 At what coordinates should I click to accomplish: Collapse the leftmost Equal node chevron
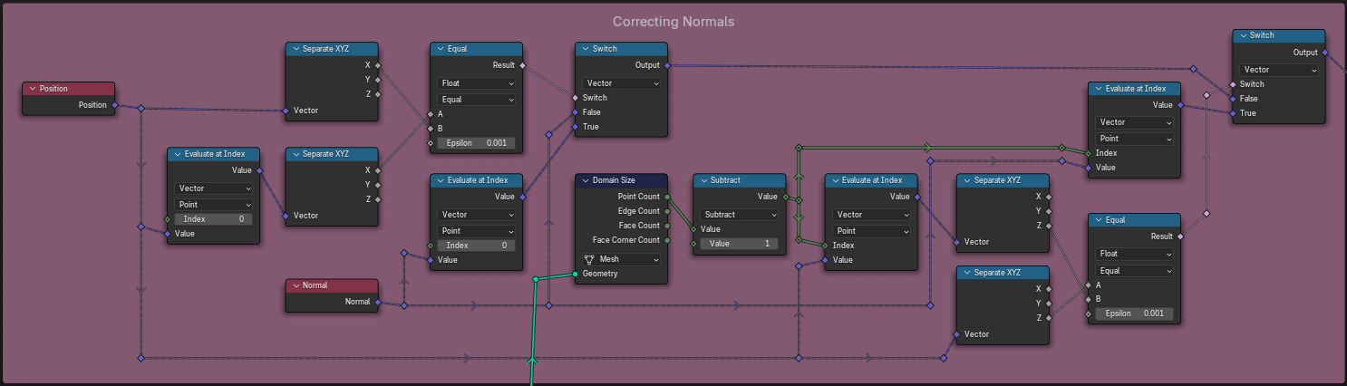coord(441,49)
